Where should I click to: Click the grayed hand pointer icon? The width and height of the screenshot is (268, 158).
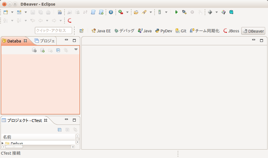pyautogui.click(x=200, y=12)
